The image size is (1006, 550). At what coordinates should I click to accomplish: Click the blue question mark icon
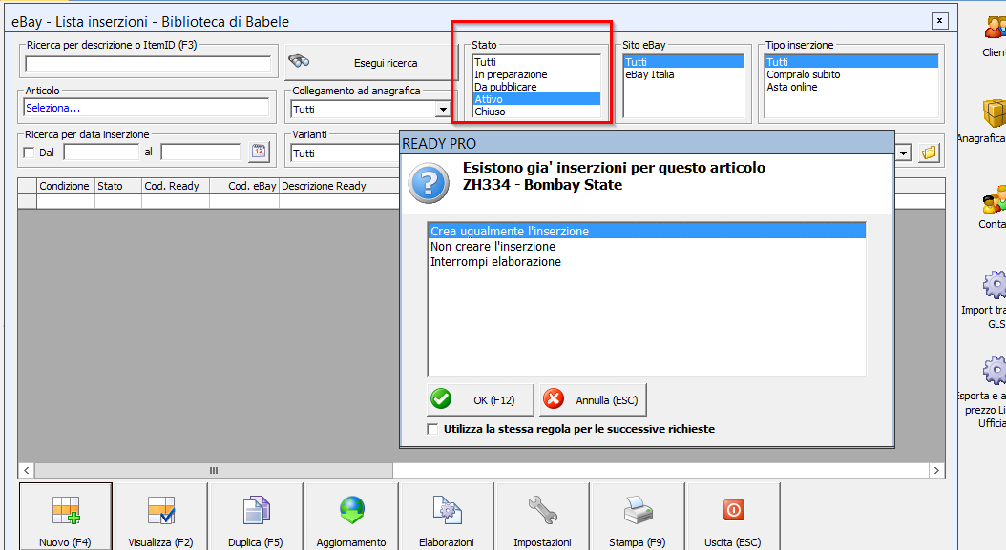(429, 183)
